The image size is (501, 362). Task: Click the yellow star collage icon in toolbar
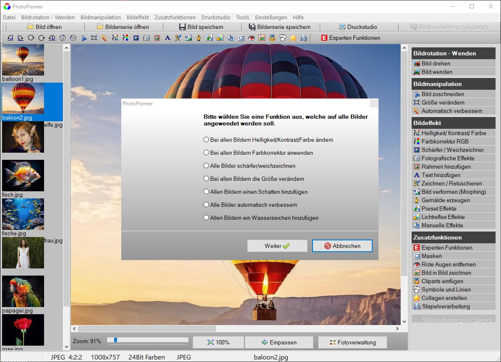pos(293,38)
